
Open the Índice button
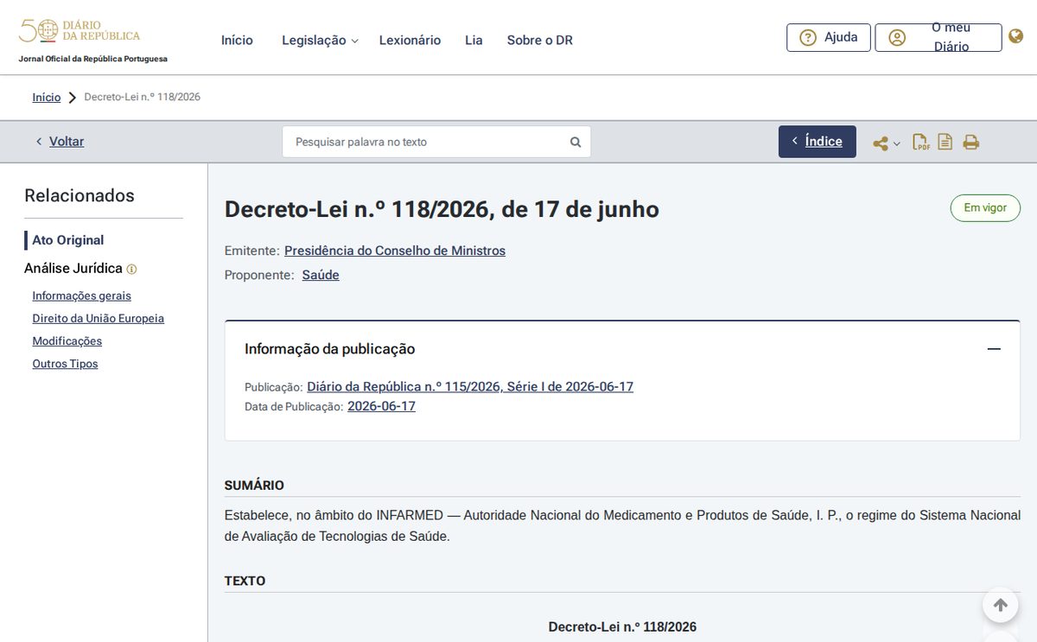(x=817, y=142)
